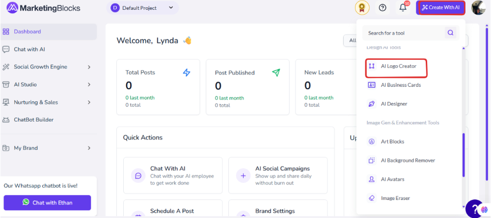Expand the AI Studio chevron
Viewport: 491px width, 218px height.
click(x=89, y=84)
